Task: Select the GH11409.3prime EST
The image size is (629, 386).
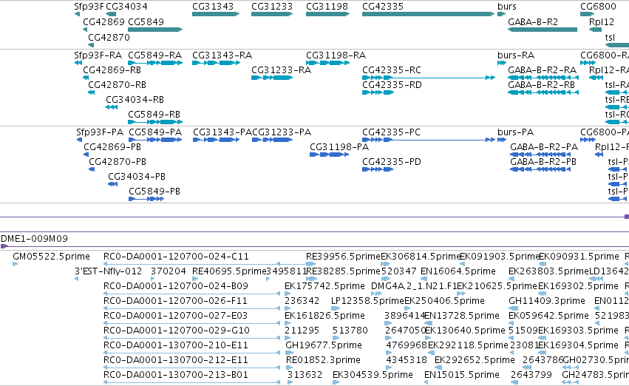Action: (x=547, y=301)
